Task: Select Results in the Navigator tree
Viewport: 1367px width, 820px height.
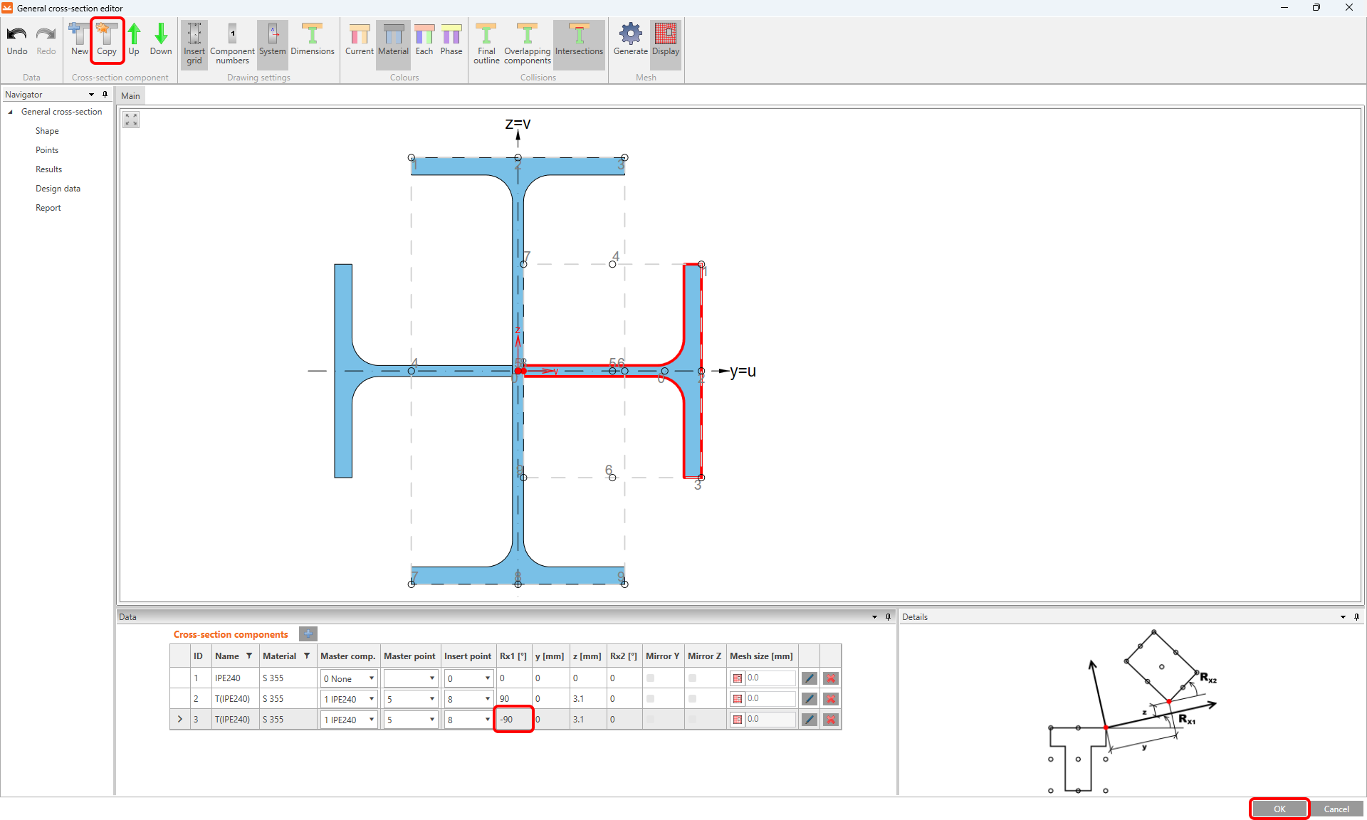Action: pos(48,169)
